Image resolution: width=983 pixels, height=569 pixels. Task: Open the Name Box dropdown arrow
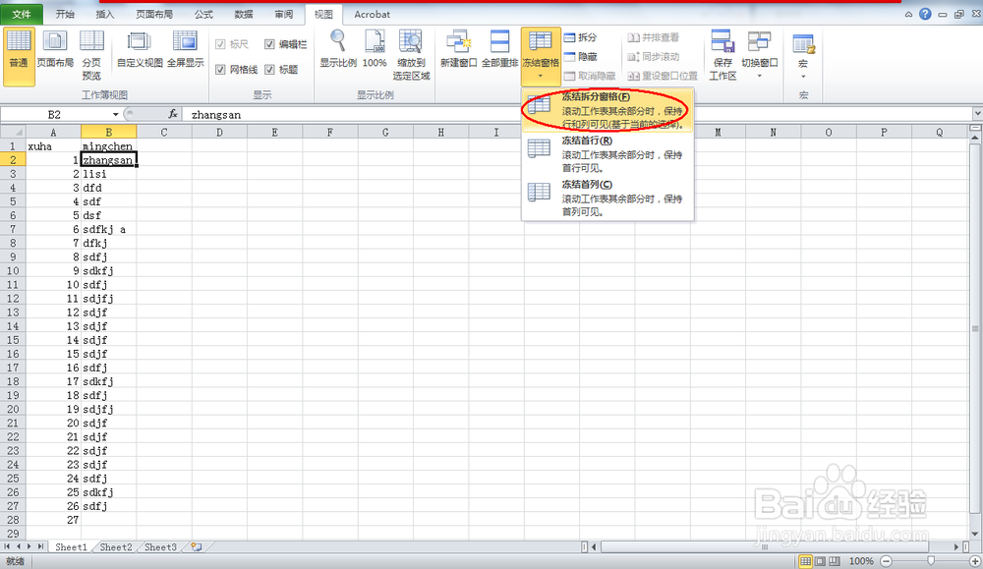(115, 115)
